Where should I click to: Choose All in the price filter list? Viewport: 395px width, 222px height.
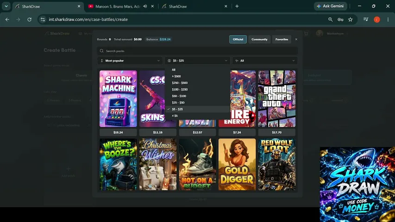tap(197, 70)
